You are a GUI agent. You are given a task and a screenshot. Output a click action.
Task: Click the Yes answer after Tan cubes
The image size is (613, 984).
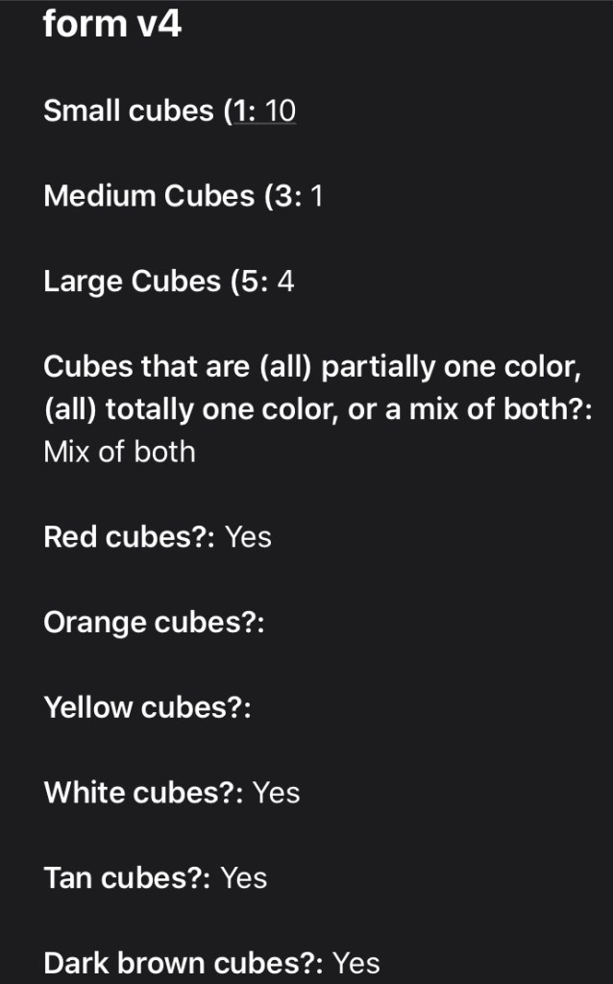244,877
